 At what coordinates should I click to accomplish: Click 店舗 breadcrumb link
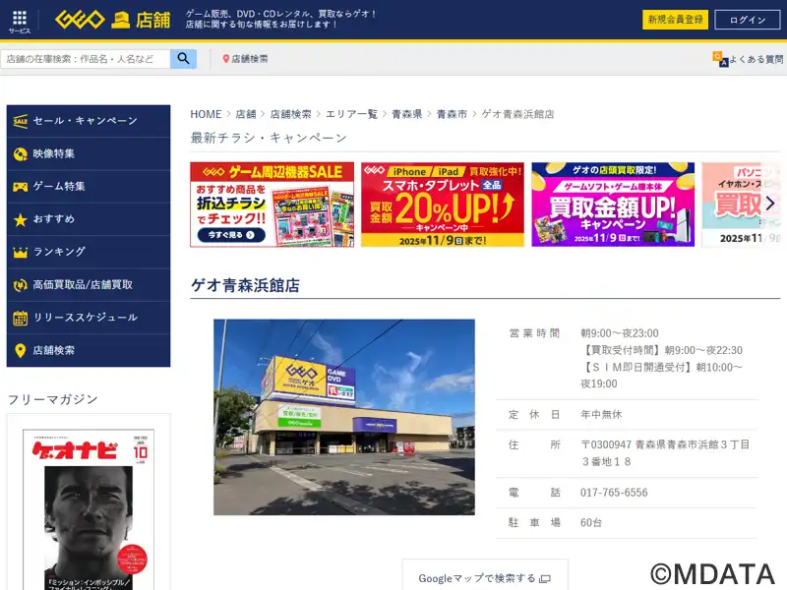click(246, 114)
